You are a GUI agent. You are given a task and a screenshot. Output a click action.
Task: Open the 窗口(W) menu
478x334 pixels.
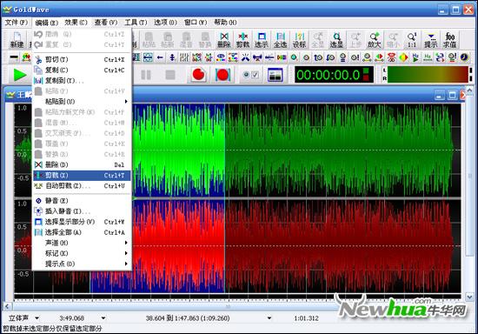[196, 23]
